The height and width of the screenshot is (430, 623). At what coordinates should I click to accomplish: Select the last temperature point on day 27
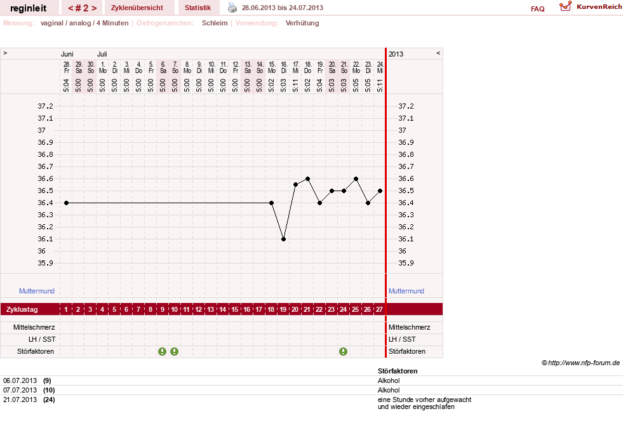coord(380,191)
